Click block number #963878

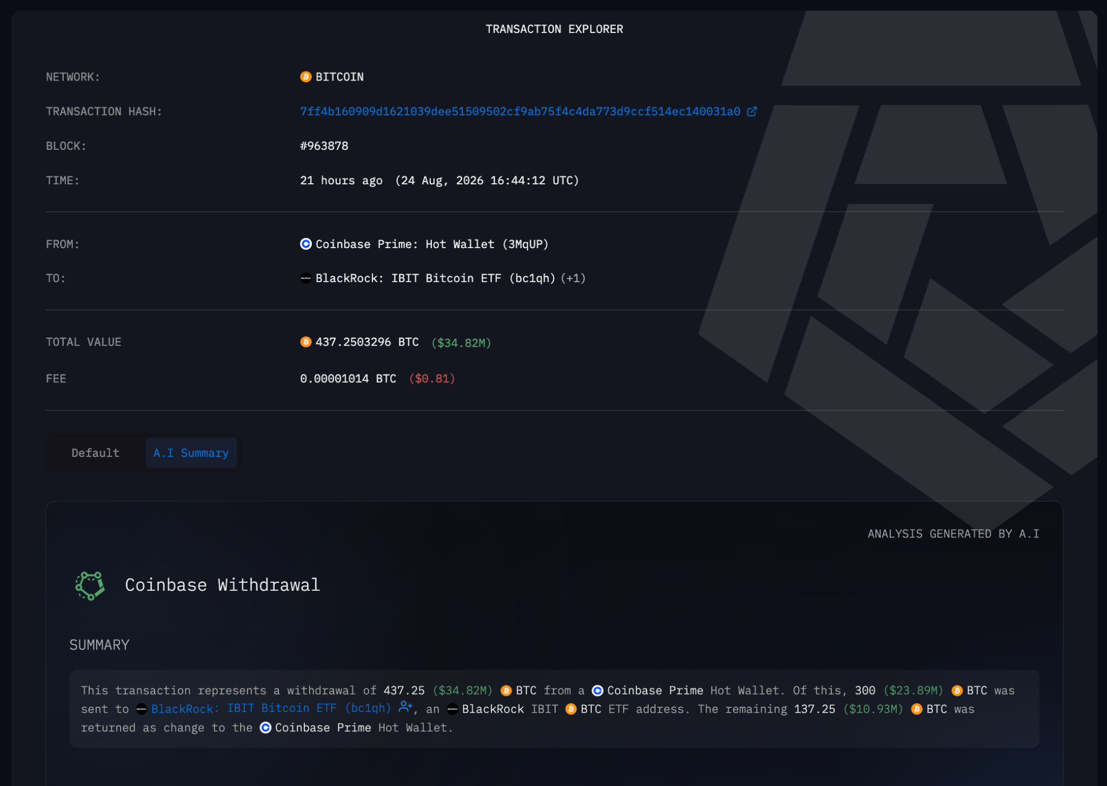pos(324,146)
